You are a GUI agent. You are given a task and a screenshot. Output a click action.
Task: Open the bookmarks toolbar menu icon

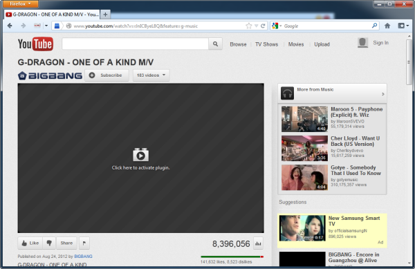[x=403, y=26]
